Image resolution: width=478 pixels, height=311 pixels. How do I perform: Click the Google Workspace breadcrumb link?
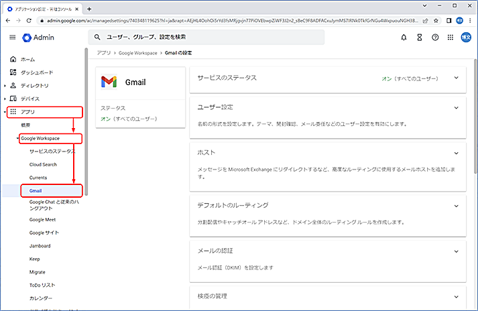[x=138, y=53]
